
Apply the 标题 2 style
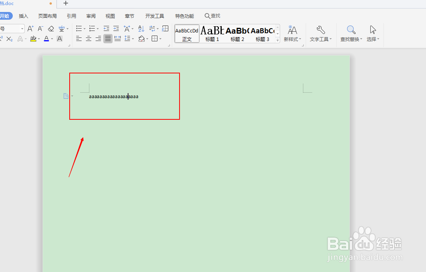(238, 34)
